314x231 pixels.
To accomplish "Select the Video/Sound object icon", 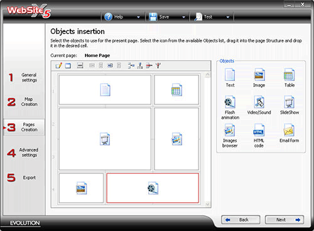I will [259, 102].
